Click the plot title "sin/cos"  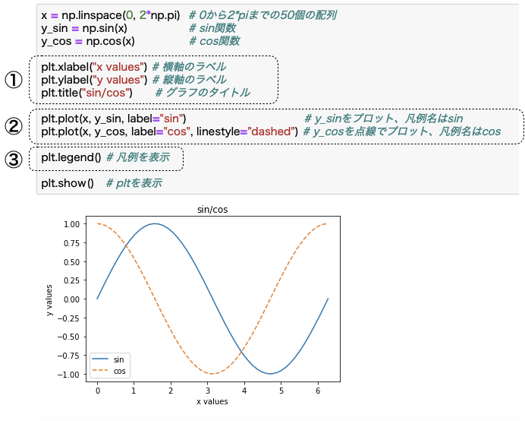(212, 209)
